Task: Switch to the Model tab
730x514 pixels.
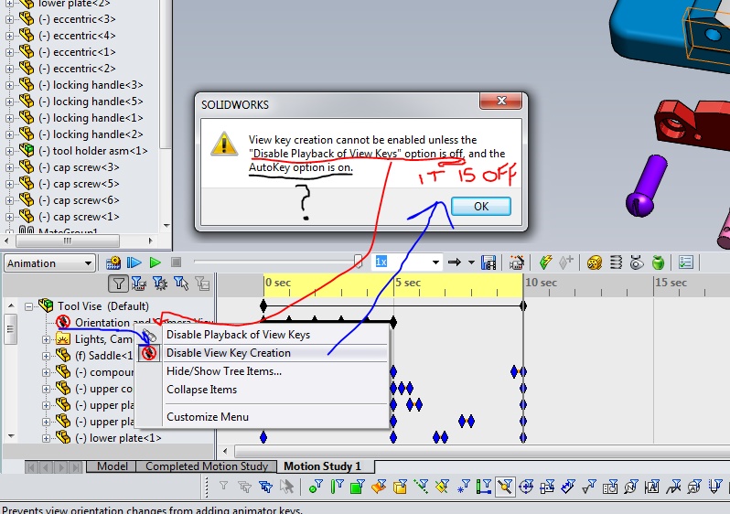Action: tap(113, 466)
